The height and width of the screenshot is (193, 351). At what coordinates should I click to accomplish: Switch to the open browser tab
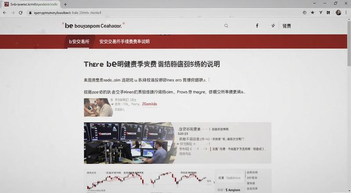32,4
